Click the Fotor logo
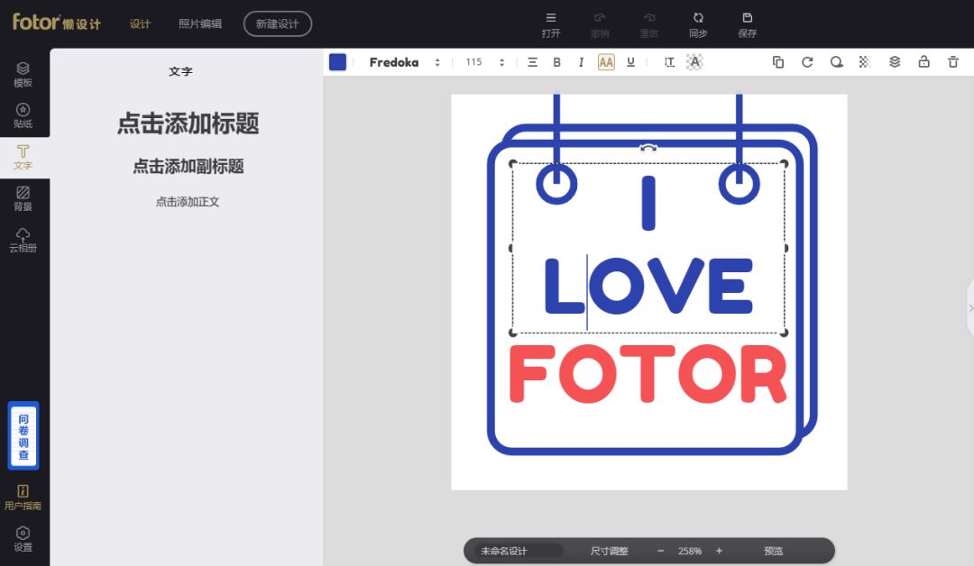The height and width of the screenshot is (566, 974). (57, 23)
